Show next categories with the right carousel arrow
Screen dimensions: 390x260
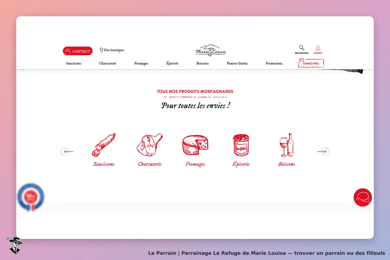pyautogui.click(x=324, y=151)
